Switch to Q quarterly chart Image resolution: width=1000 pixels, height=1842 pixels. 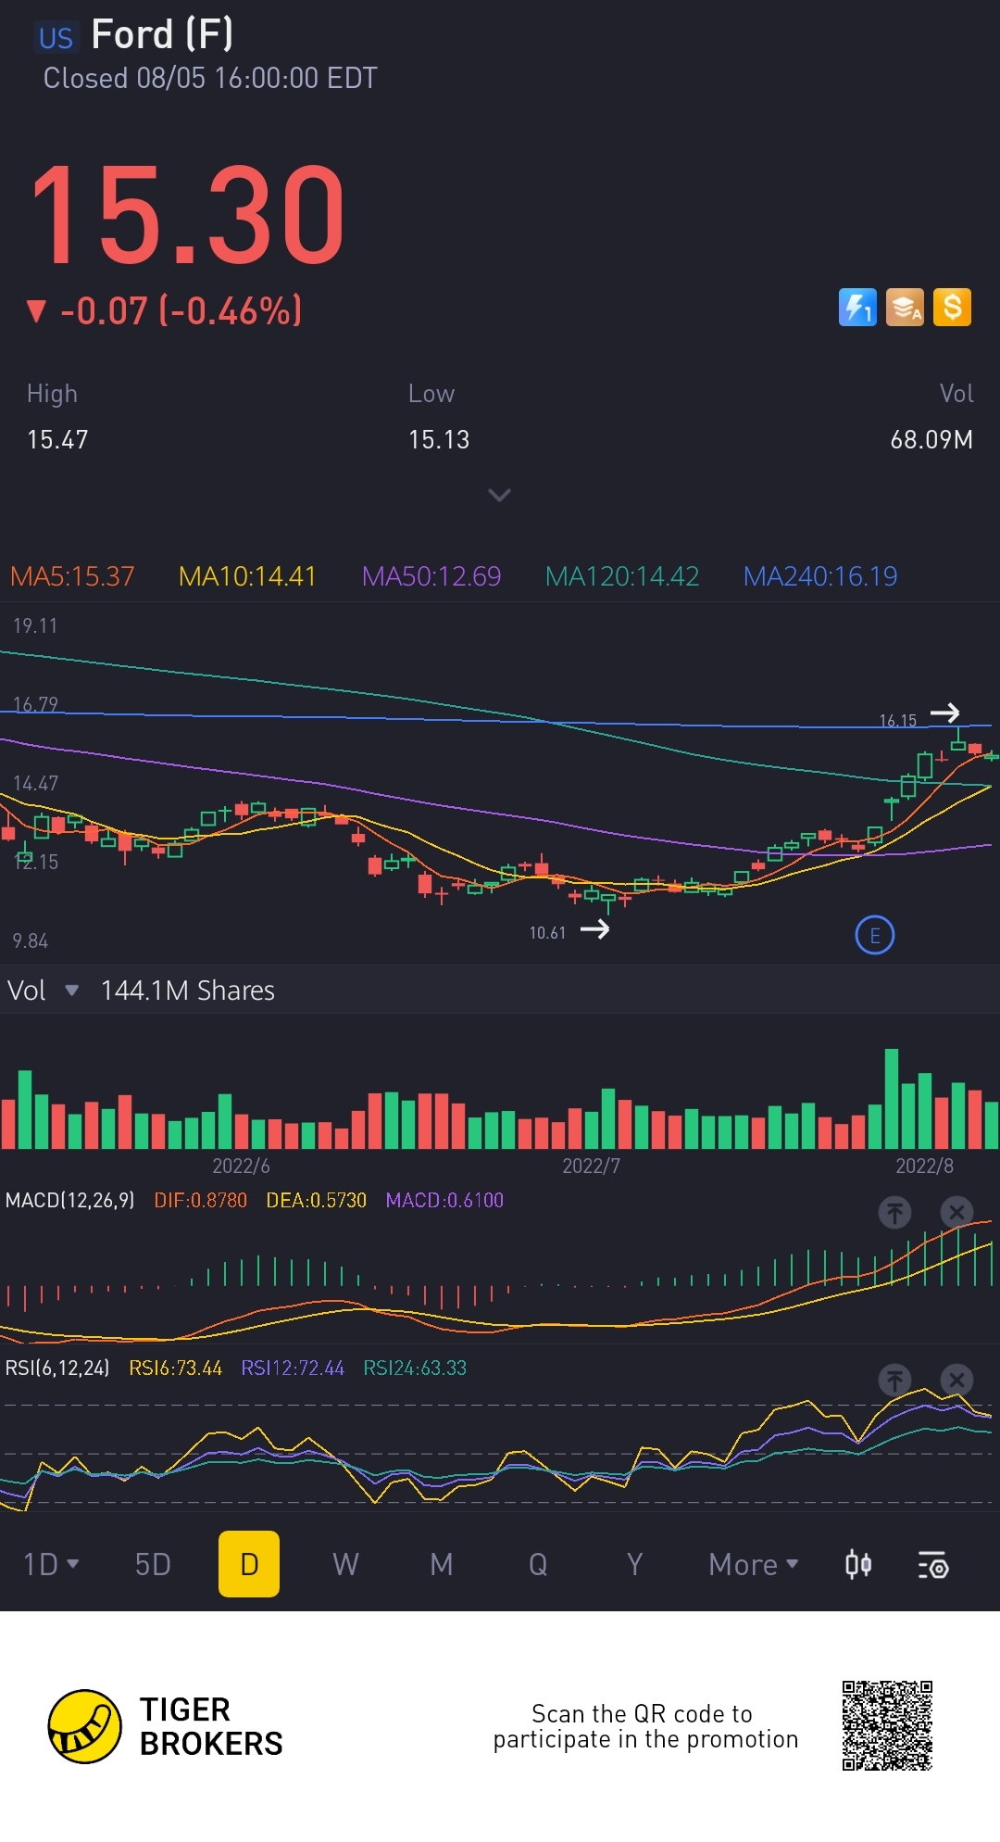(x=538, y=1565)
